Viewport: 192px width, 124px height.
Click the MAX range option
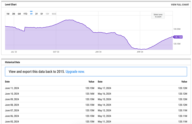(54, 14)
